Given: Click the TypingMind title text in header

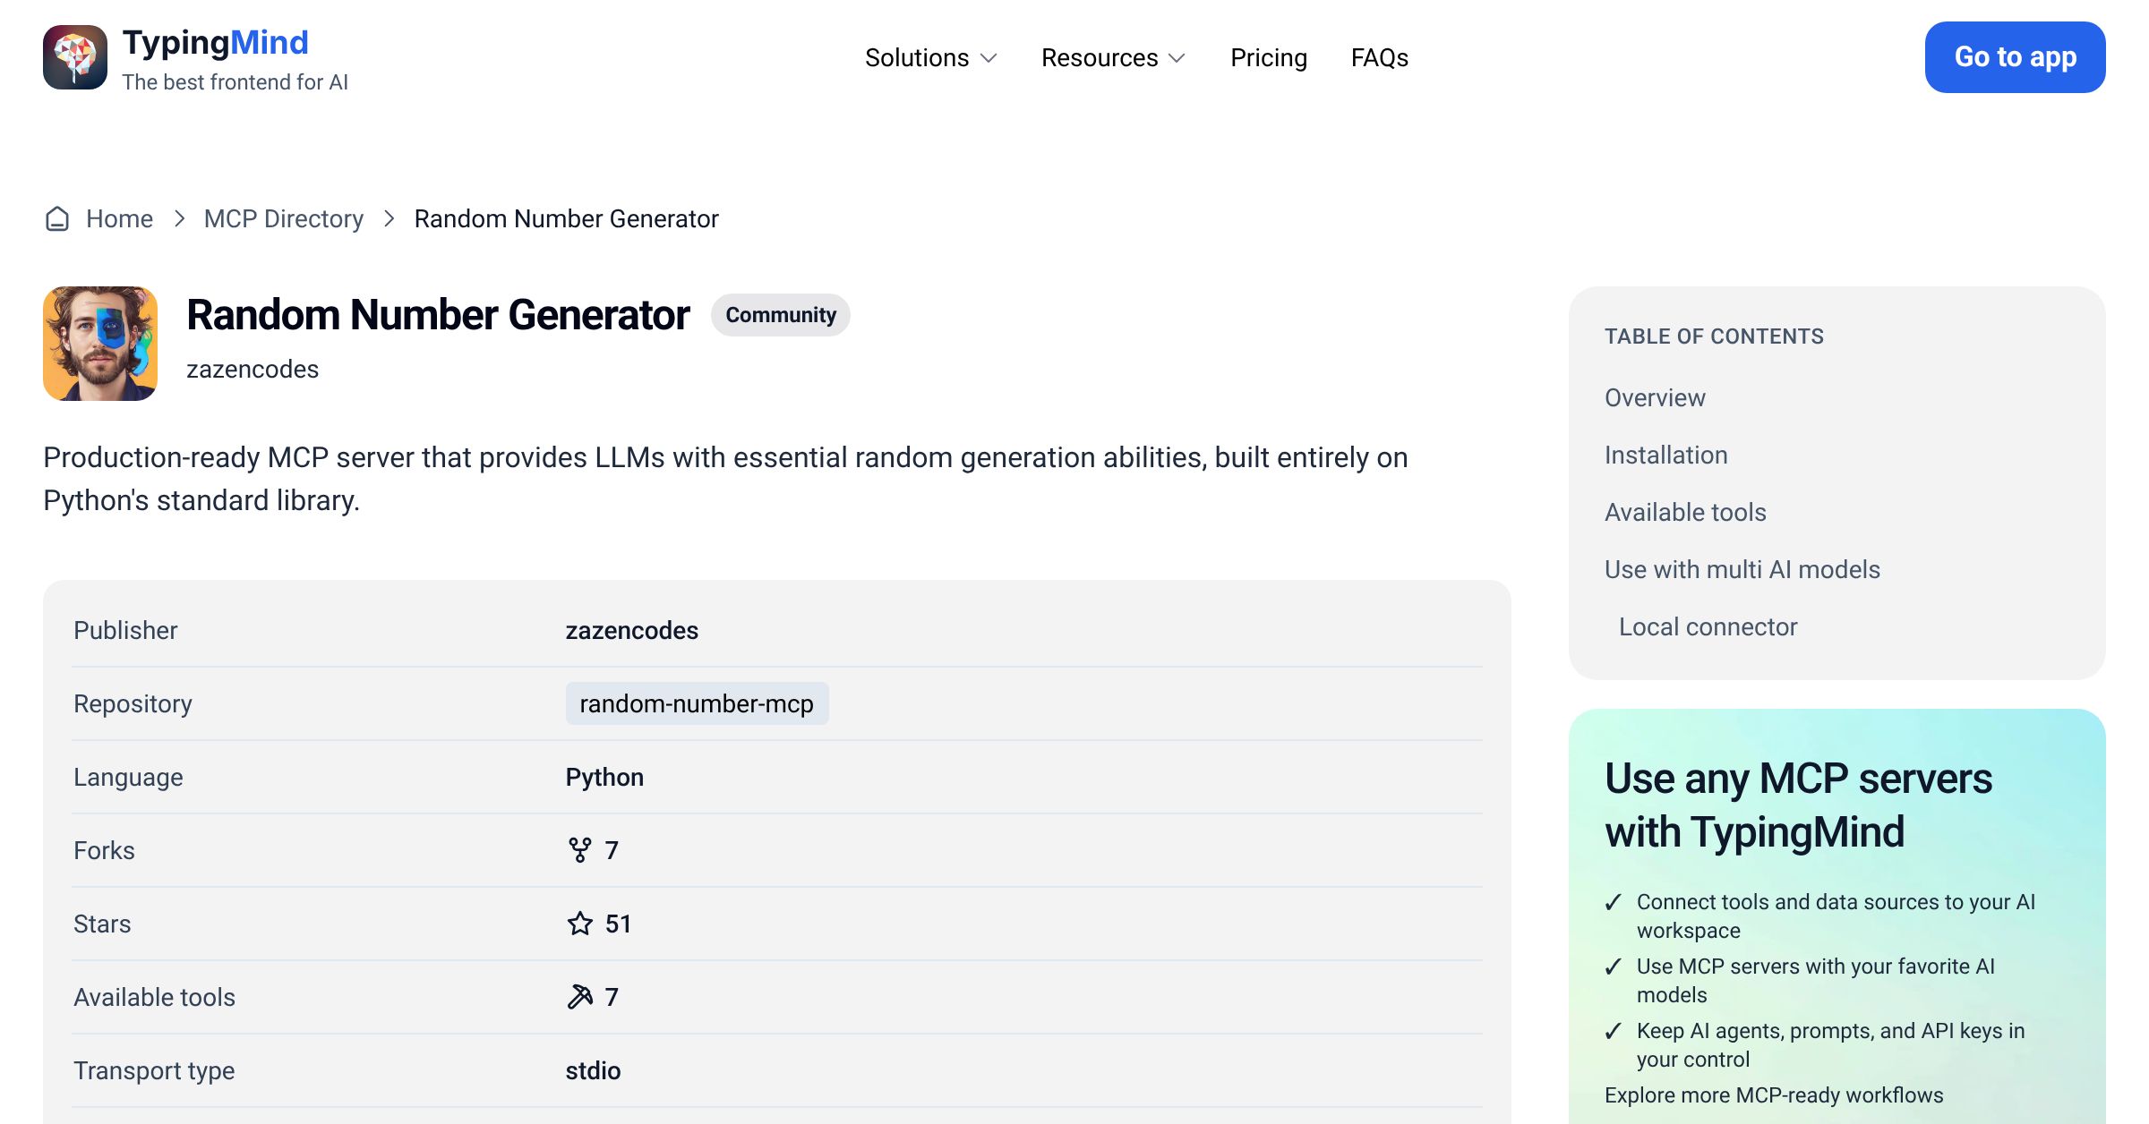Looking at the screenshot, I should tap(216, 42).
